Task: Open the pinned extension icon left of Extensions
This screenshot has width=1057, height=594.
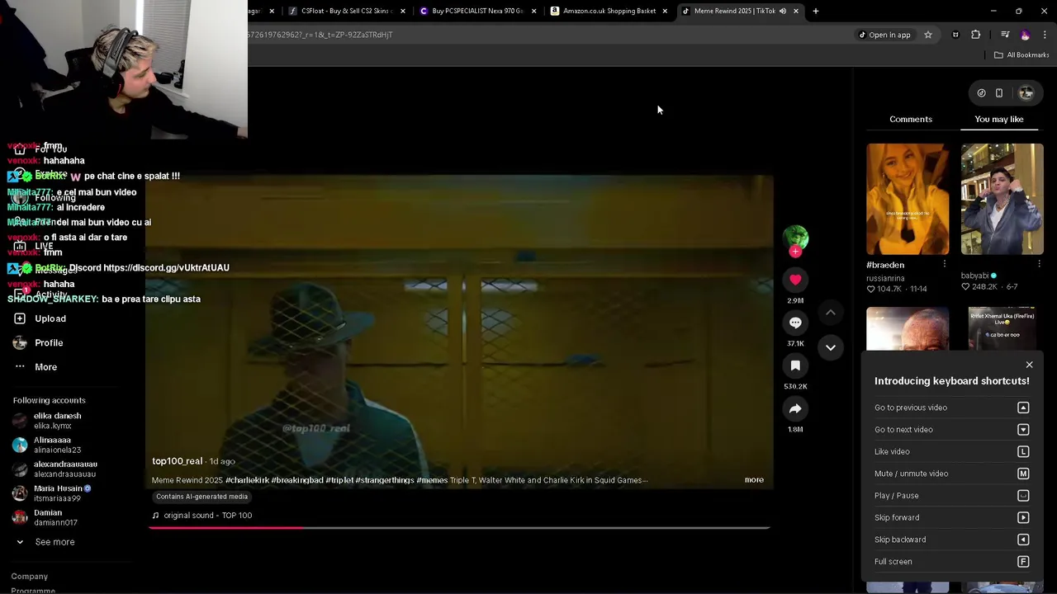Action: point(955,35)
